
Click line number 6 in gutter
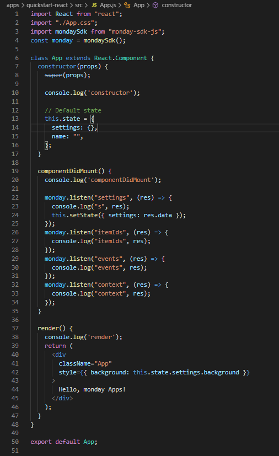(17, 58)
